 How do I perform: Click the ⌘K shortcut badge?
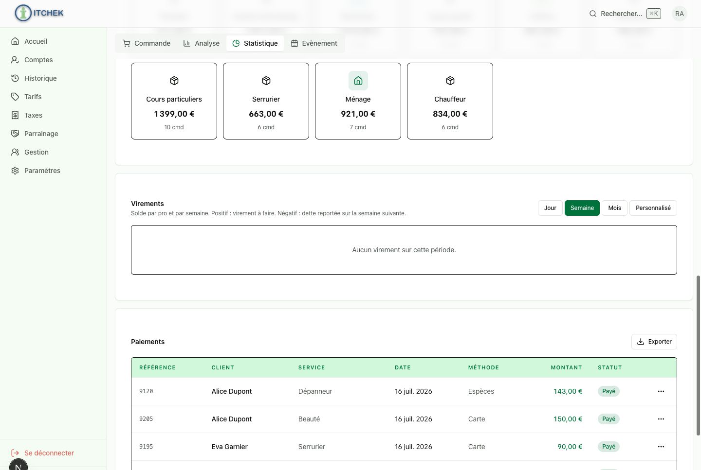click(x=654, y=14)
